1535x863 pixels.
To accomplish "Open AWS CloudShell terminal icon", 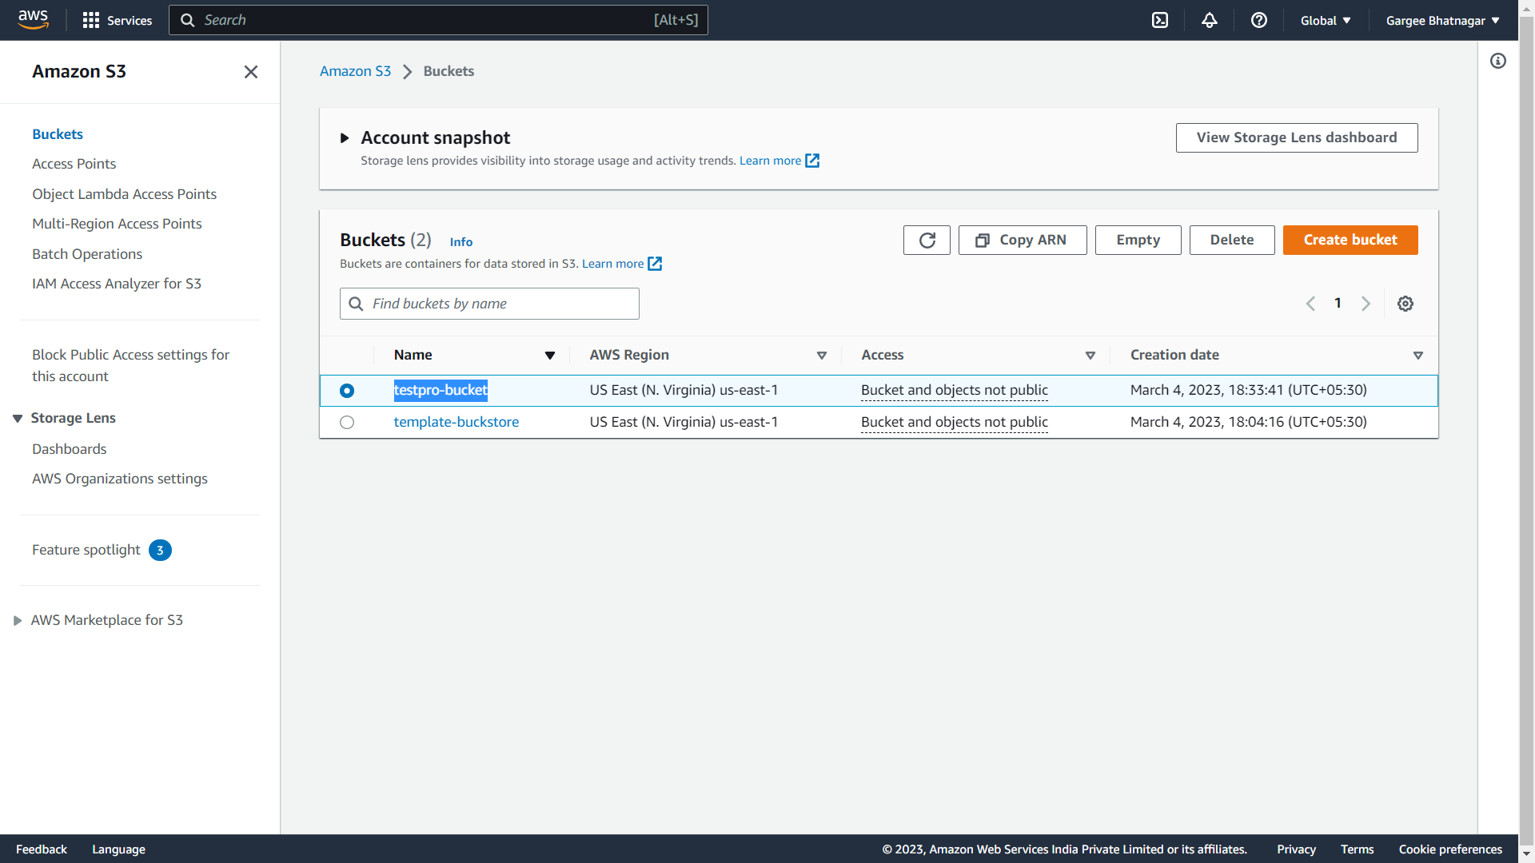I will pyautogui.click(x=1160, y=20).
